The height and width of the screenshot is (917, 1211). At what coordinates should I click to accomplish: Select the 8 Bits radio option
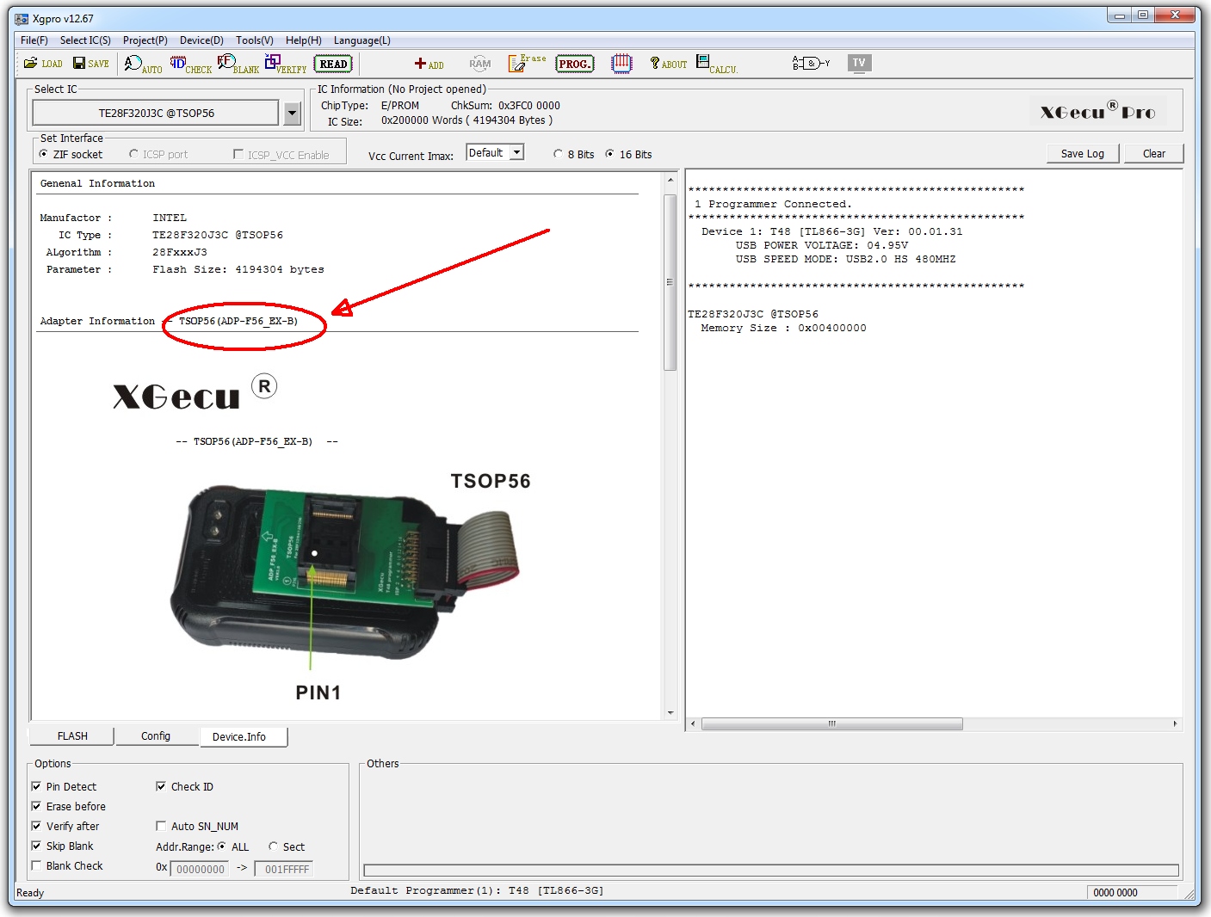559,155
